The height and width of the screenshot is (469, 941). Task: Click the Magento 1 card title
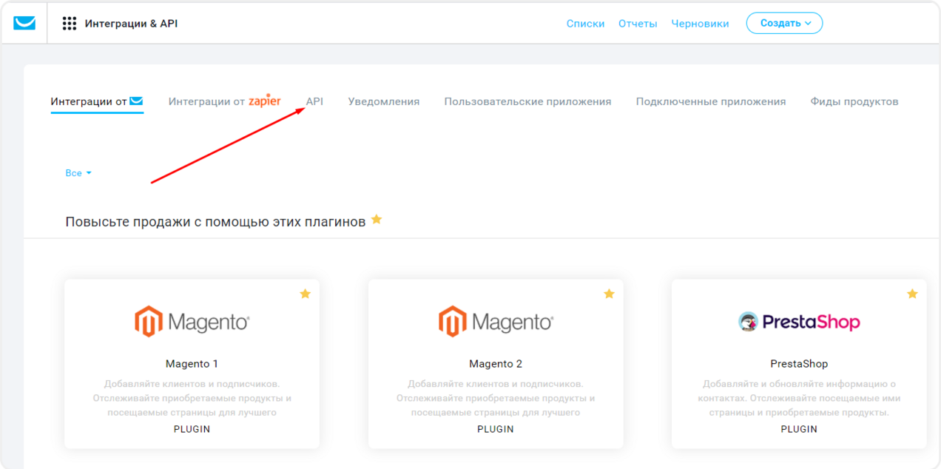coord(192,364)
